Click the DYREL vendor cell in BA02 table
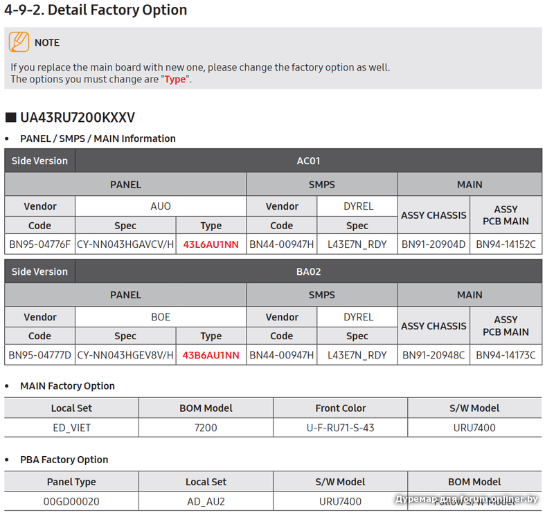Screen dimensions: 554x515 358,317
